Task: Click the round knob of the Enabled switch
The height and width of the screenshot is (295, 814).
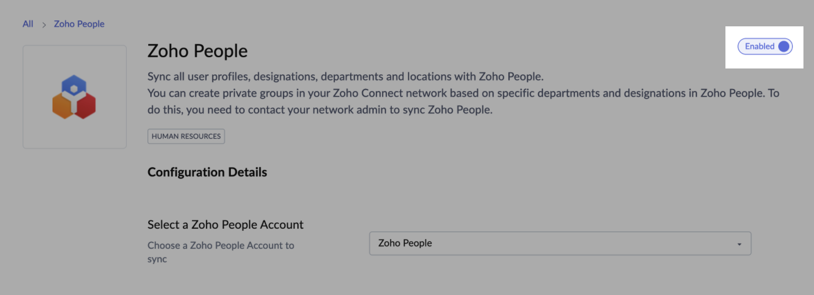Action: tap(784, 46)
